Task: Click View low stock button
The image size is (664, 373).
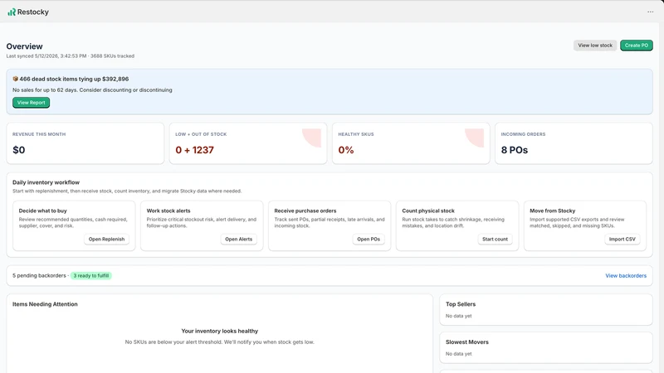Action: pyautogui.click(x=595, y=46)
